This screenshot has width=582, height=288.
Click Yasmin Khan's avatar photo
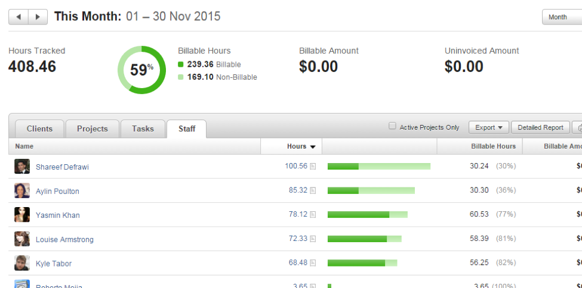click(22, 215)
